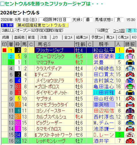Click the horse name ダイヤモンドノット
This screenshot has height=145, width=137.
point(51,93)
